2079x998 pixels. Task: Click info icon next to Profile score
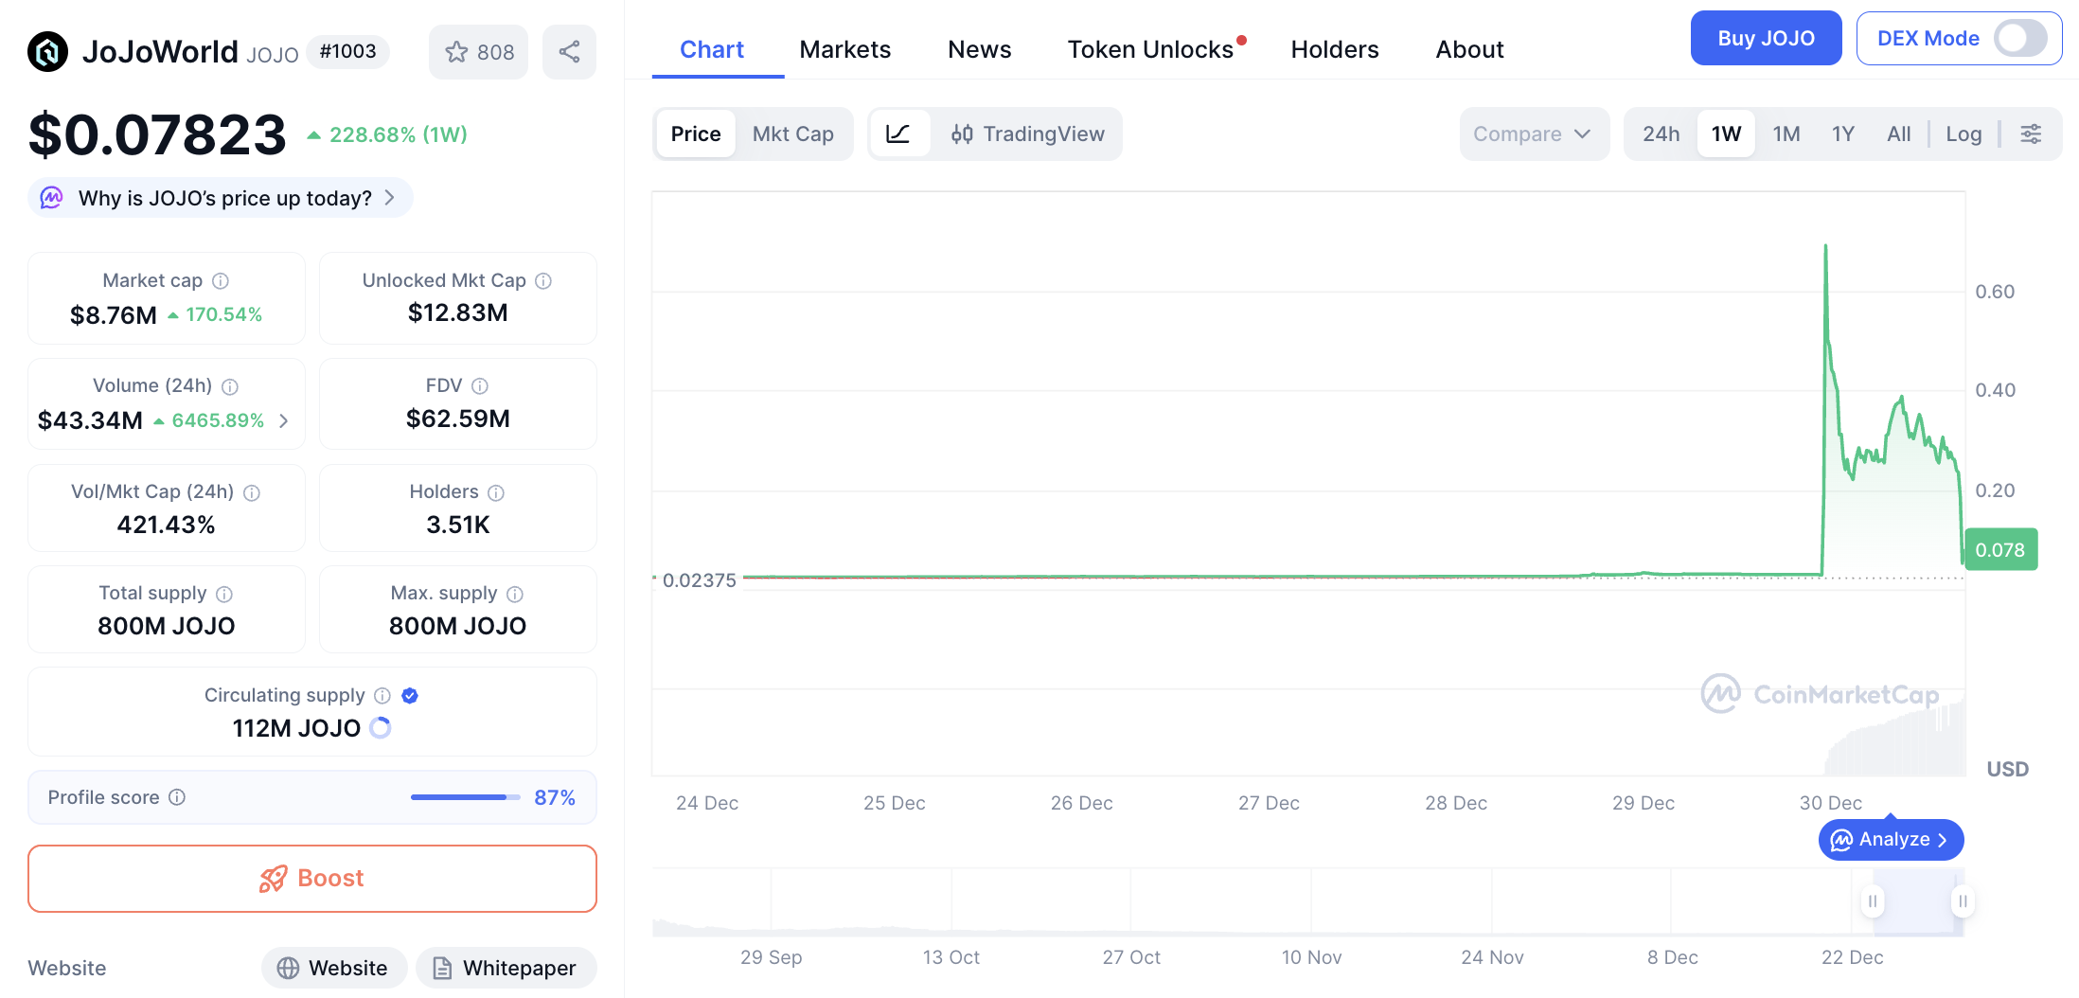tap(177, 797)
